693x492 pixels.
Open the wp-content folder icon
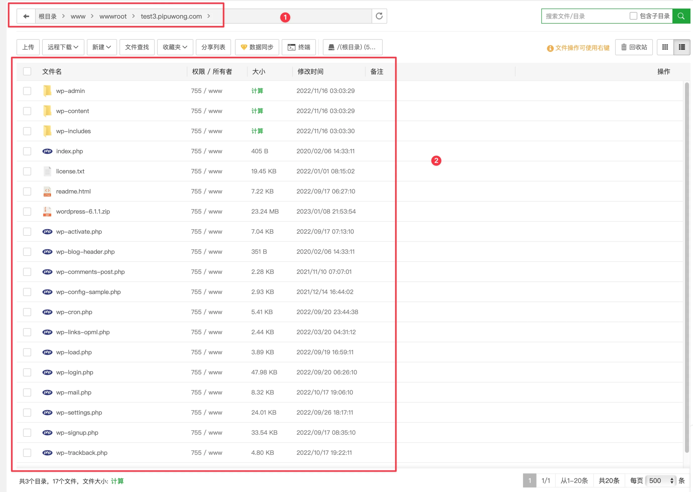point(47,111)
